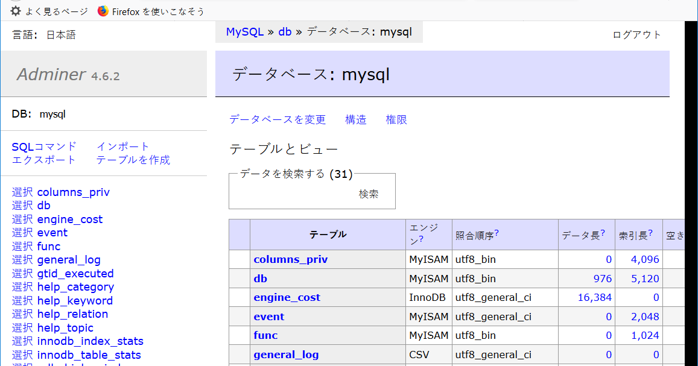Select data of func via its 選択 link

[x=21, y=246]
